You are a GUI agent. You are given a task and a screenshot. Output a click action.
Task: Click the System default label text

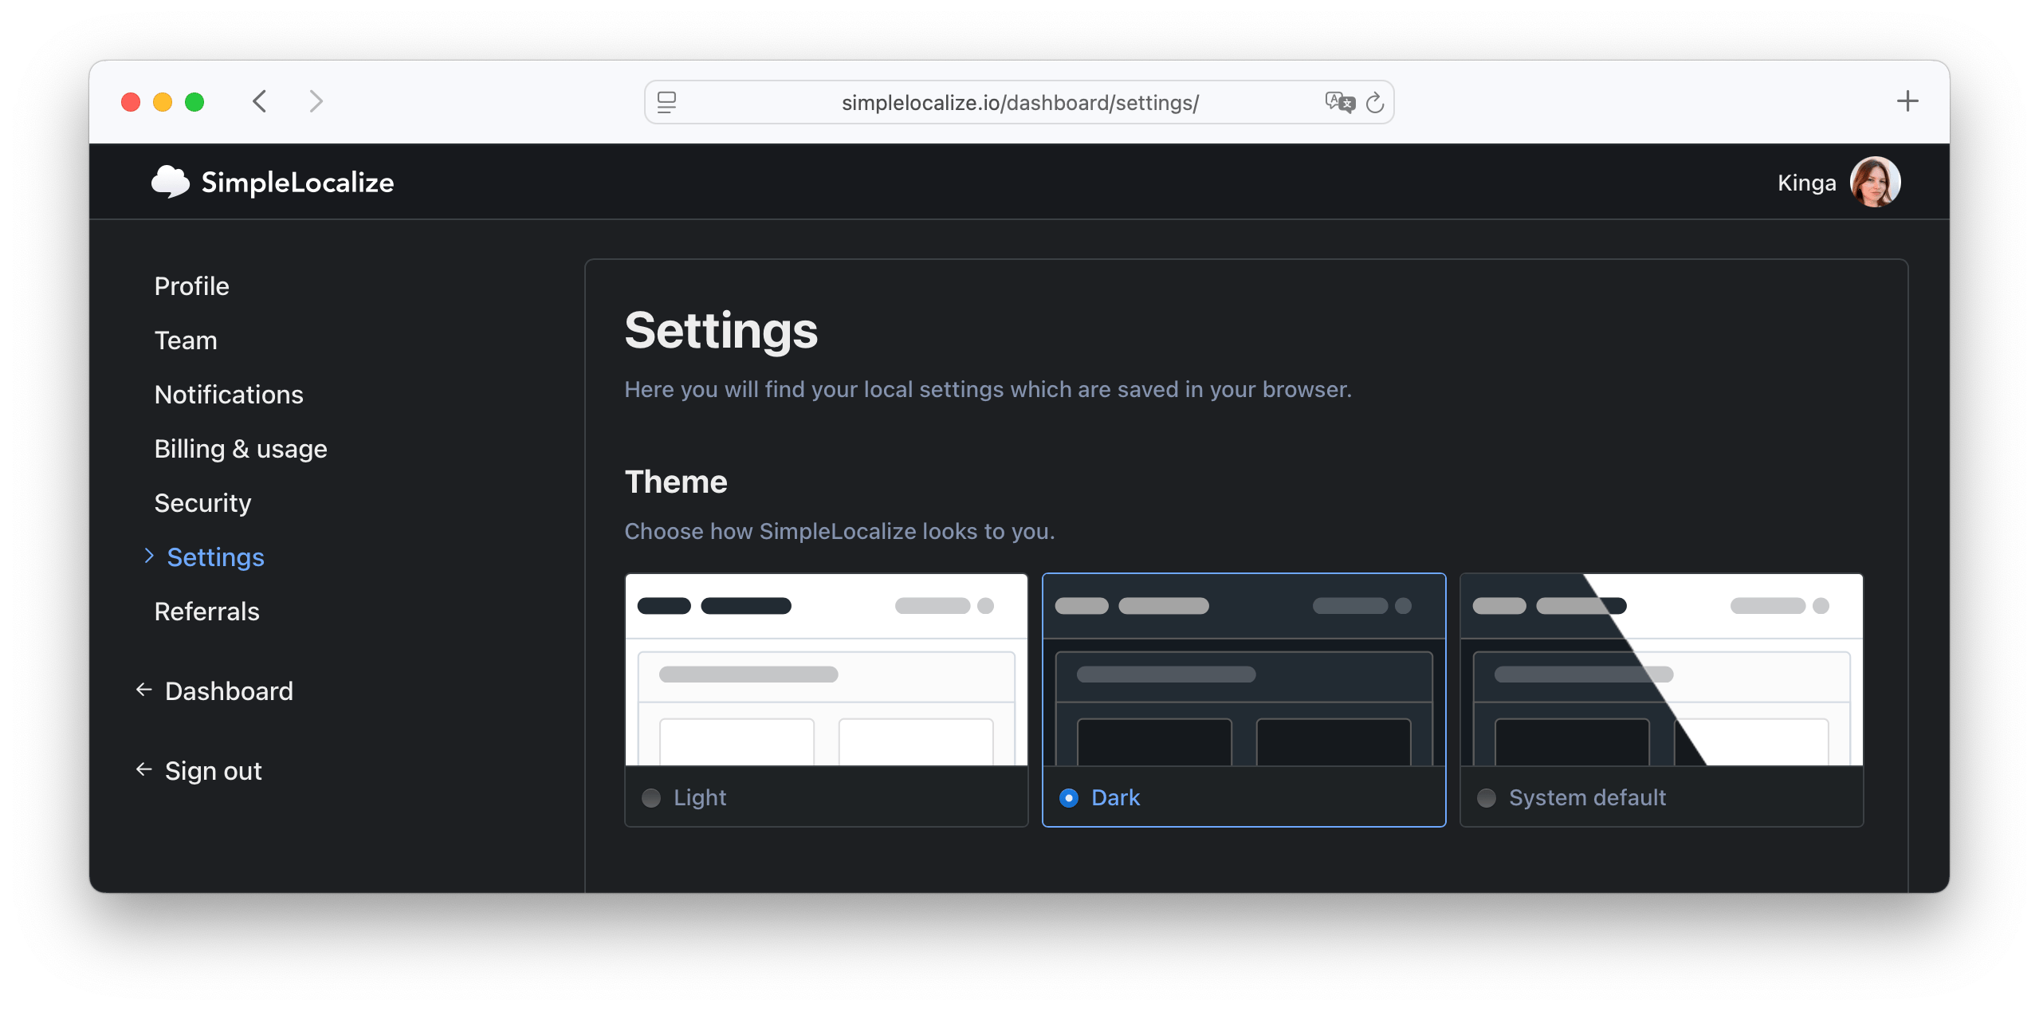pyautogui.click(x=1587, y=797)
